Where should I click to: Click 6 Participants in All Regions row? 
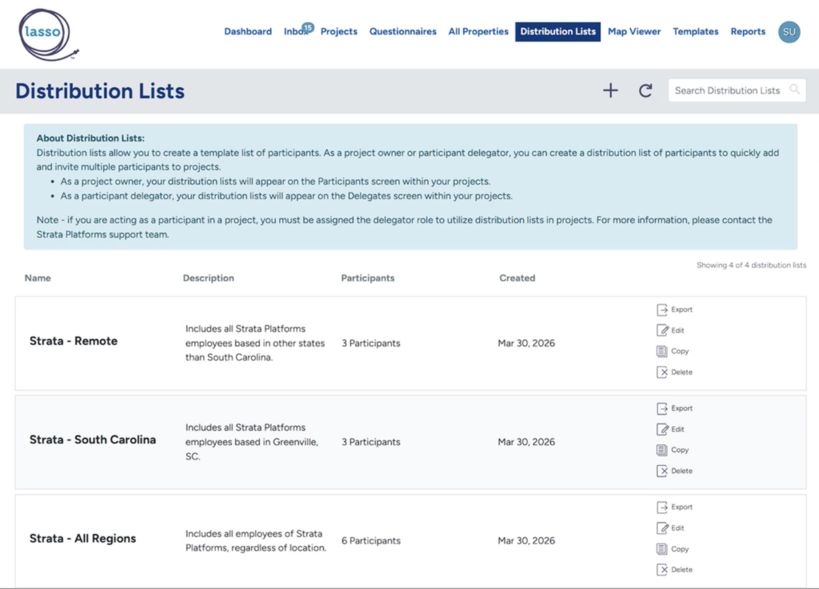(x=371, y=540)
